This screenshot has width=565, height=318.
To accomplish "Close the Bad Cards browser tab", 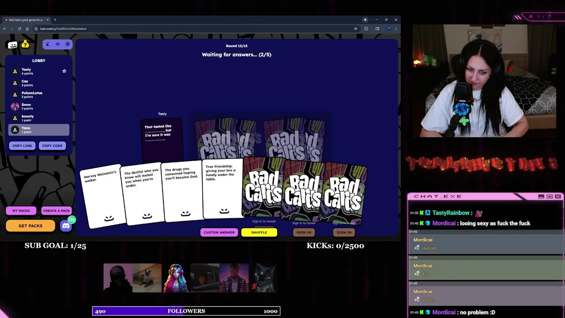I will 47,20.
